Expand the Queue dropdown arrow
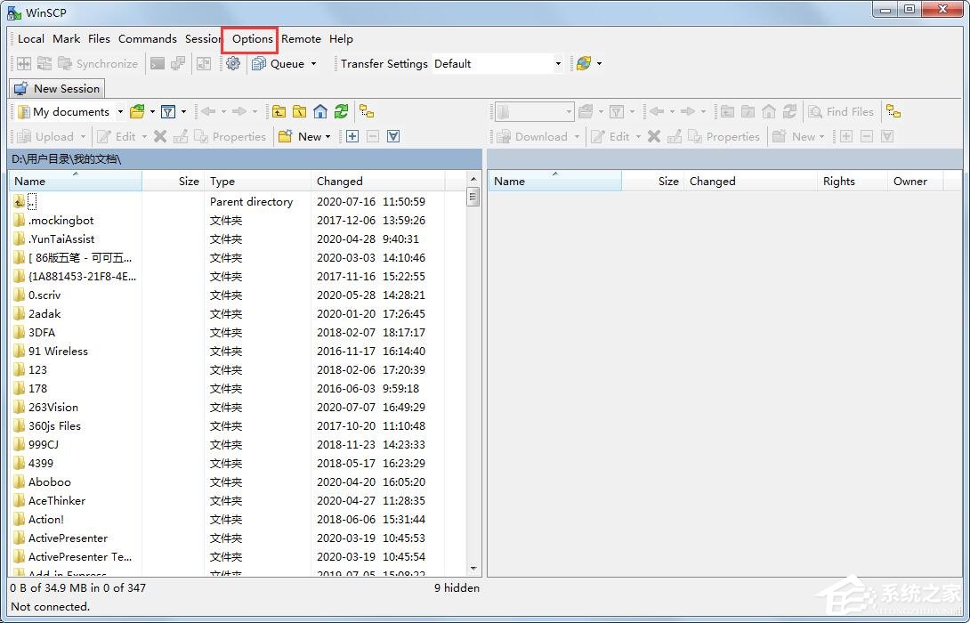The width and height of the screenshot is (970, 623). tap(313, 64)
